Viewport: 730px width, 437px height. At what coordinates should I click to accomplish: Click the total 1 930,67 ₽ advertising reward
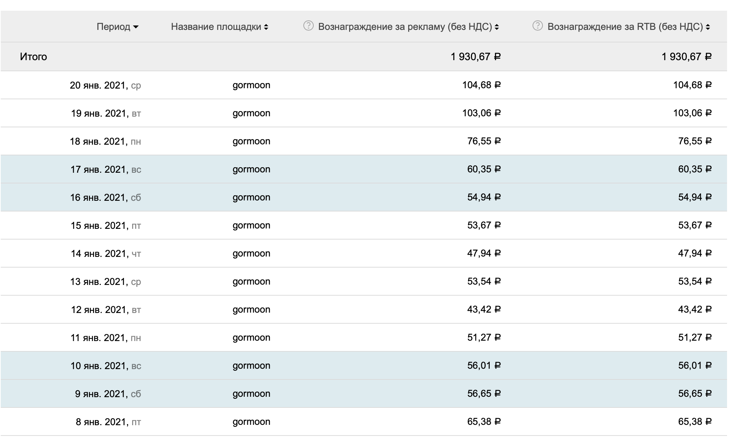(475, 56)
